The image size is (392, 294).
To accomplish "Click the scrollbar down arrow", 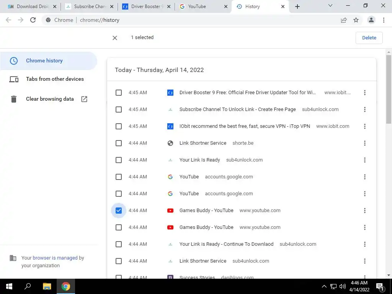I will pyautogui.click(x=389, y=276).
